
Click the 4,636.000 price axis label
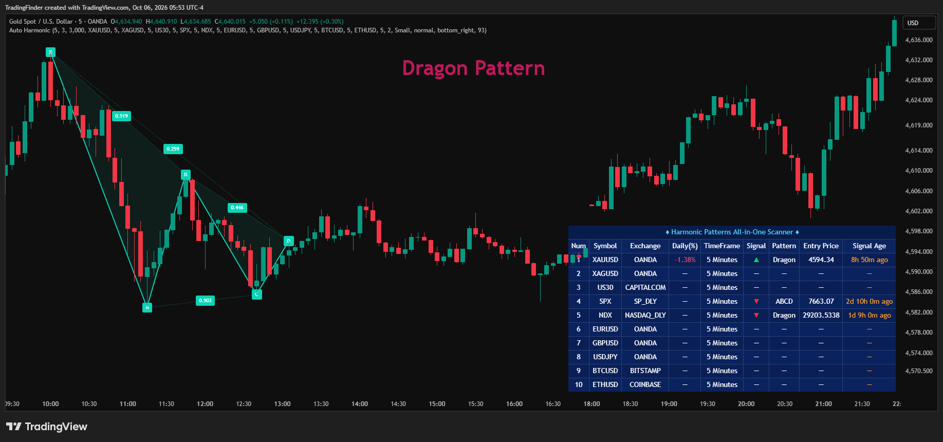click(x=919, y=40)
